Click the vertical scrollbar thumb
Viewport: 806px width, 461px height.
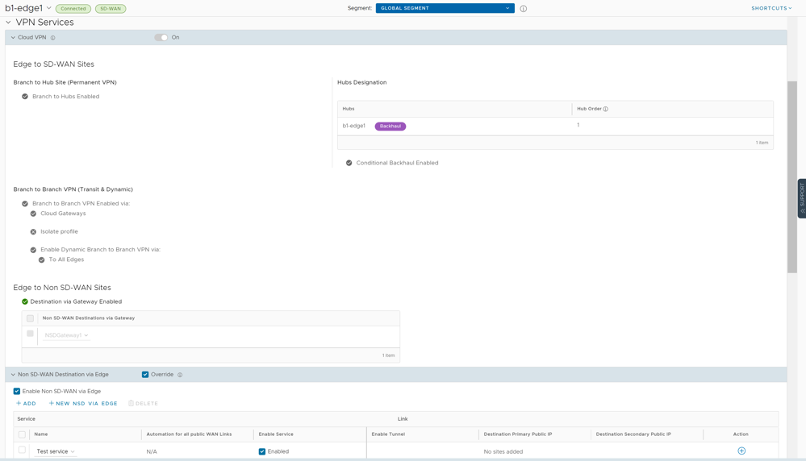click(792, 177)
